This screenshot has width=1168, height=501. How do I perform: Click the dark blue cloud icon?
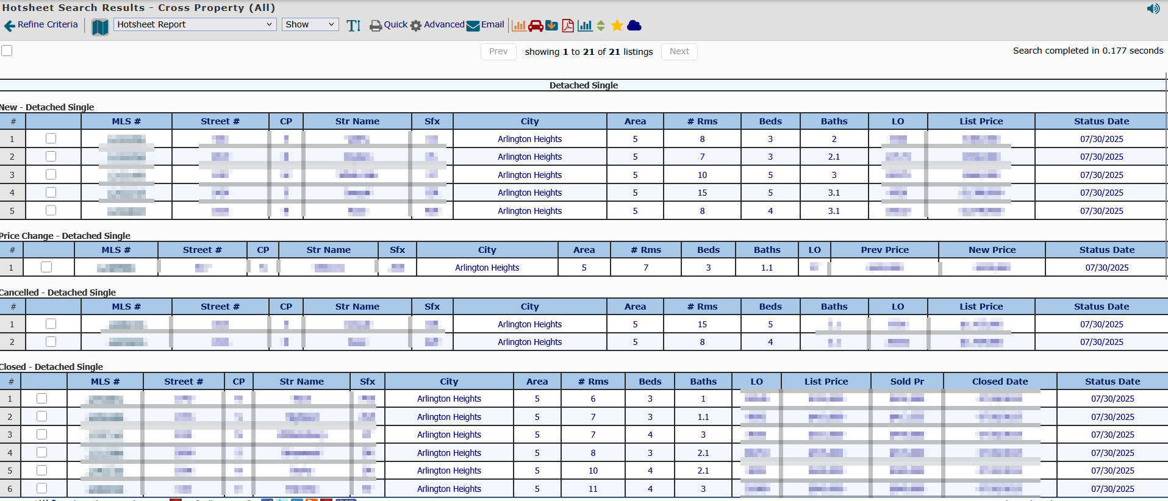634,26
